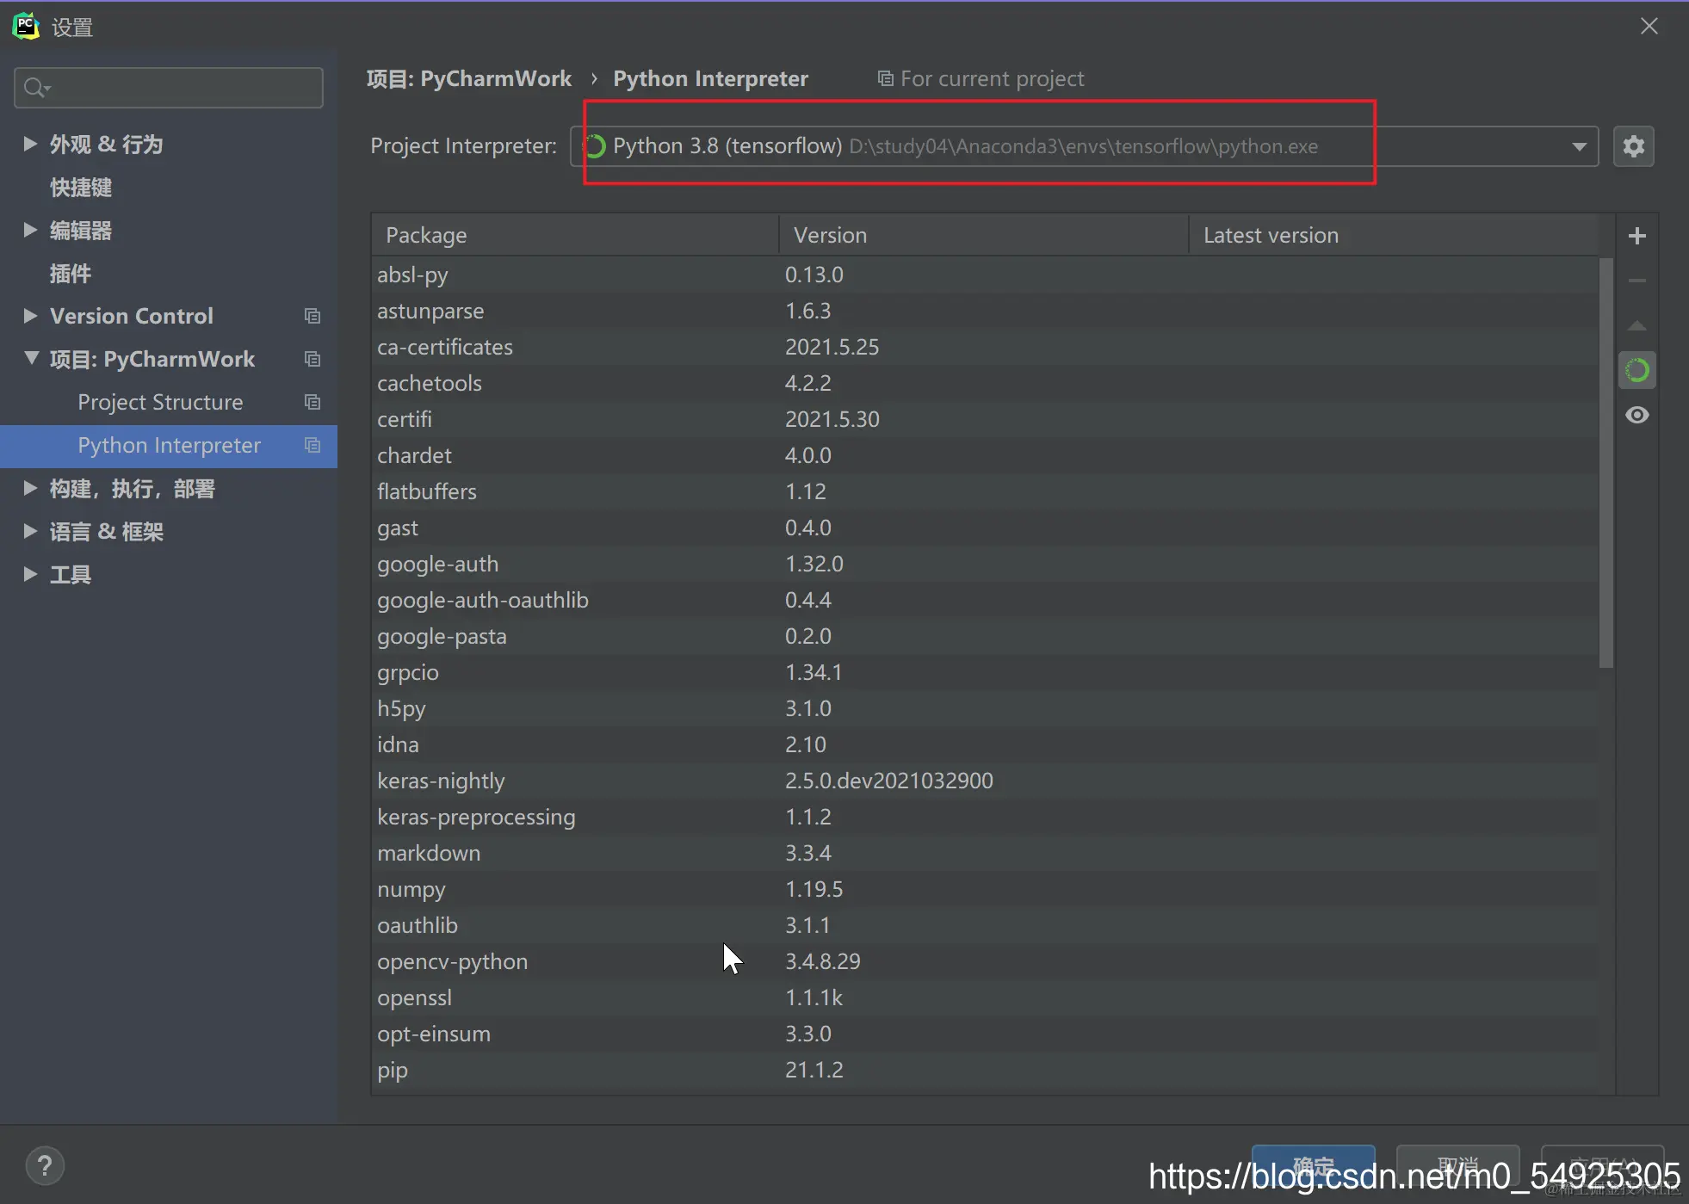The height and width of the screenshot is (1204, 1689).
Task: Collapse the 项目: PyCharmWork tree node
Action: tap(31, 358)
